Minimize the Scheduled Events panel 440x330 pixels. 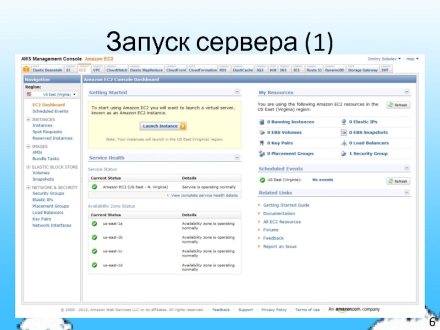click(407, 168)
